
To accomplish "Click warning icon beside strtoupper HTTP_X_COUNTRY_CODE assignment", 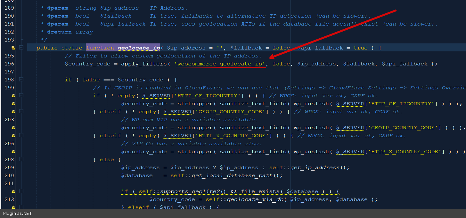I will [13, 152].
